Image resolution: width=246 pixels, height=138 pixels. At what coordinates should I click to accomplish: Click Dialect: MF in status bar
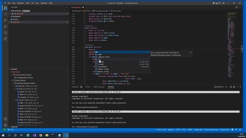click(198, 130)
